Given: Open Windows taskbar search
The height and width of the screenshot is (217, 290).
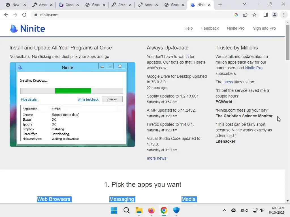Looking at the screenshot, I should pyautogui.click(x=127, y=210).
